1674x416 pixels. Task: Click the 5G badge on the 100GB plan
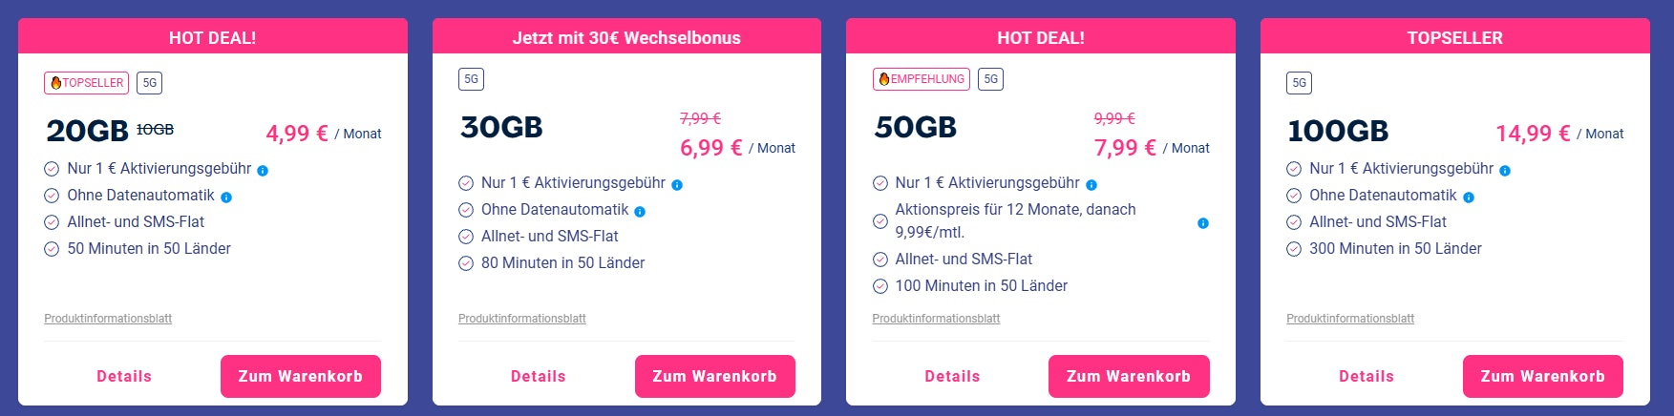(x=1299, y=83)
